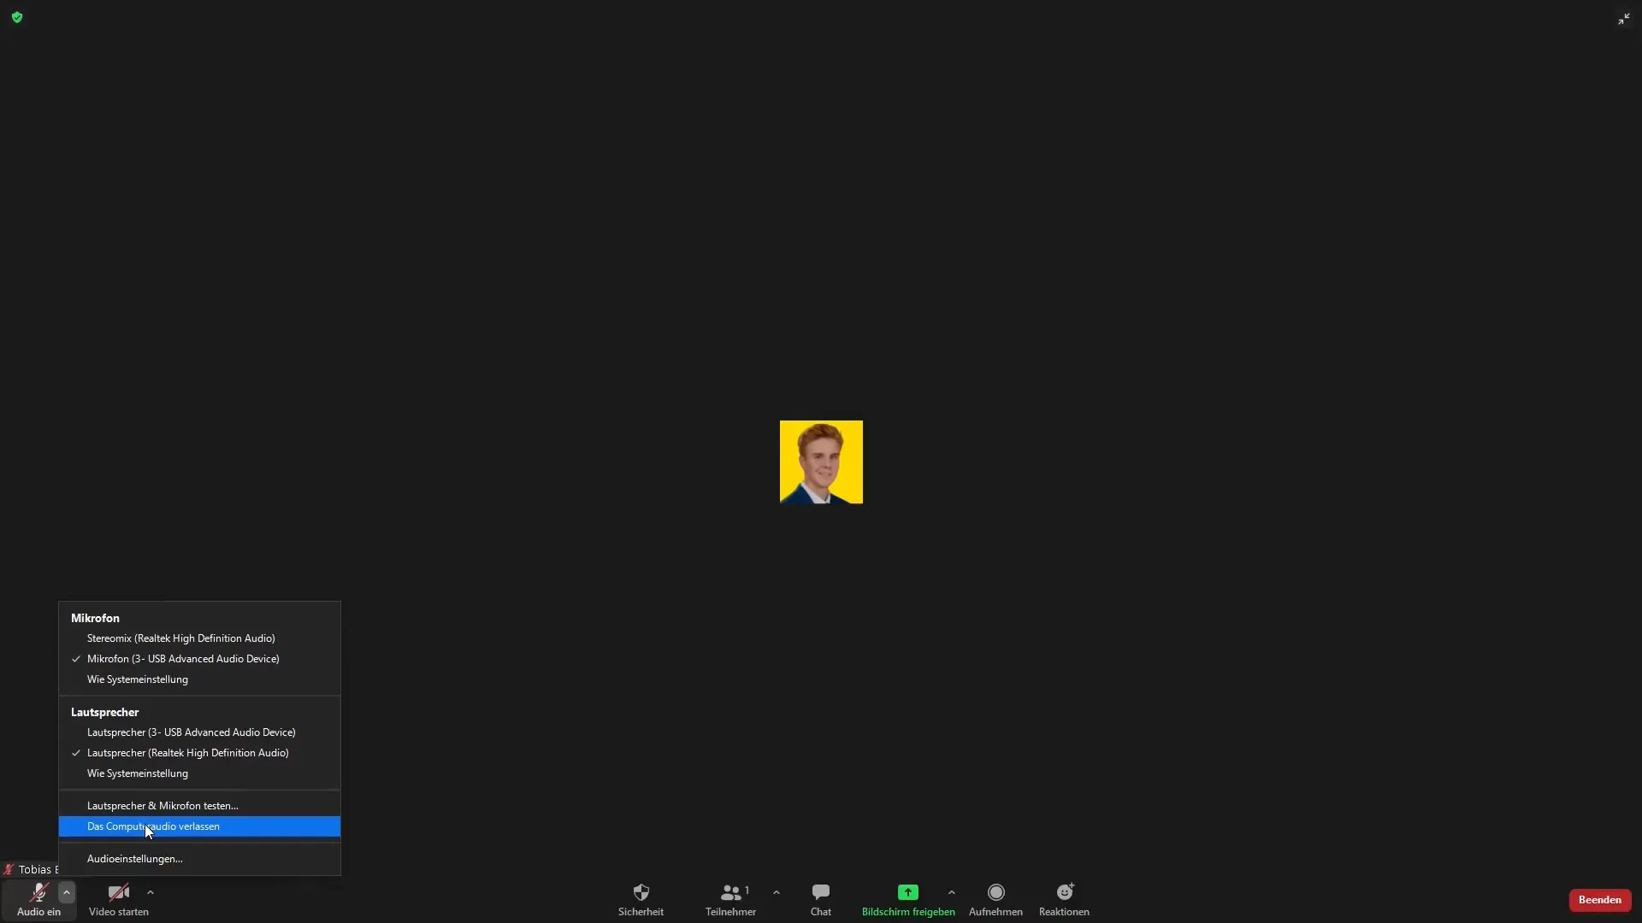Select Lautsprecher (Realtek High Definition Audio)
The image size is (1642, 923).
(x=187, y=753)
